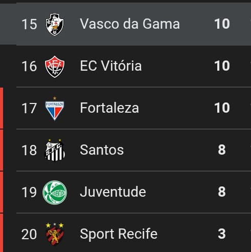Click the red relegation marker beside Fortaleza
This screenshot has height=252, width=251.
coord(2,108)
